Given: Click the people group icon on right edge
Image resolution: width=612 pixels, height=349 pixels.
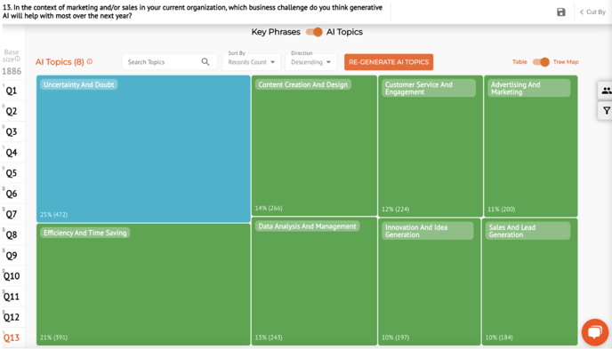Looking at the screenshot, I should tap(606, 91).
